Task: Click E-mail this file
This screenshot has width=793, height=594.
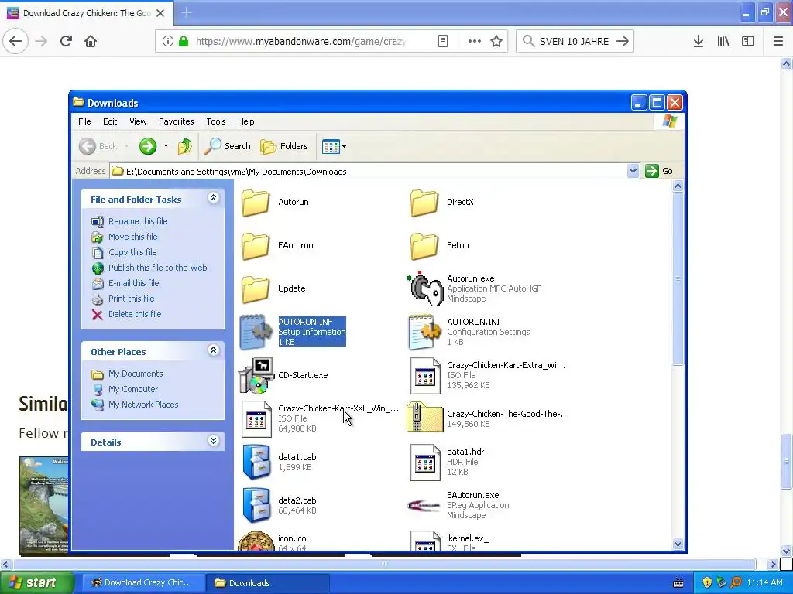Action: point(133,283)
